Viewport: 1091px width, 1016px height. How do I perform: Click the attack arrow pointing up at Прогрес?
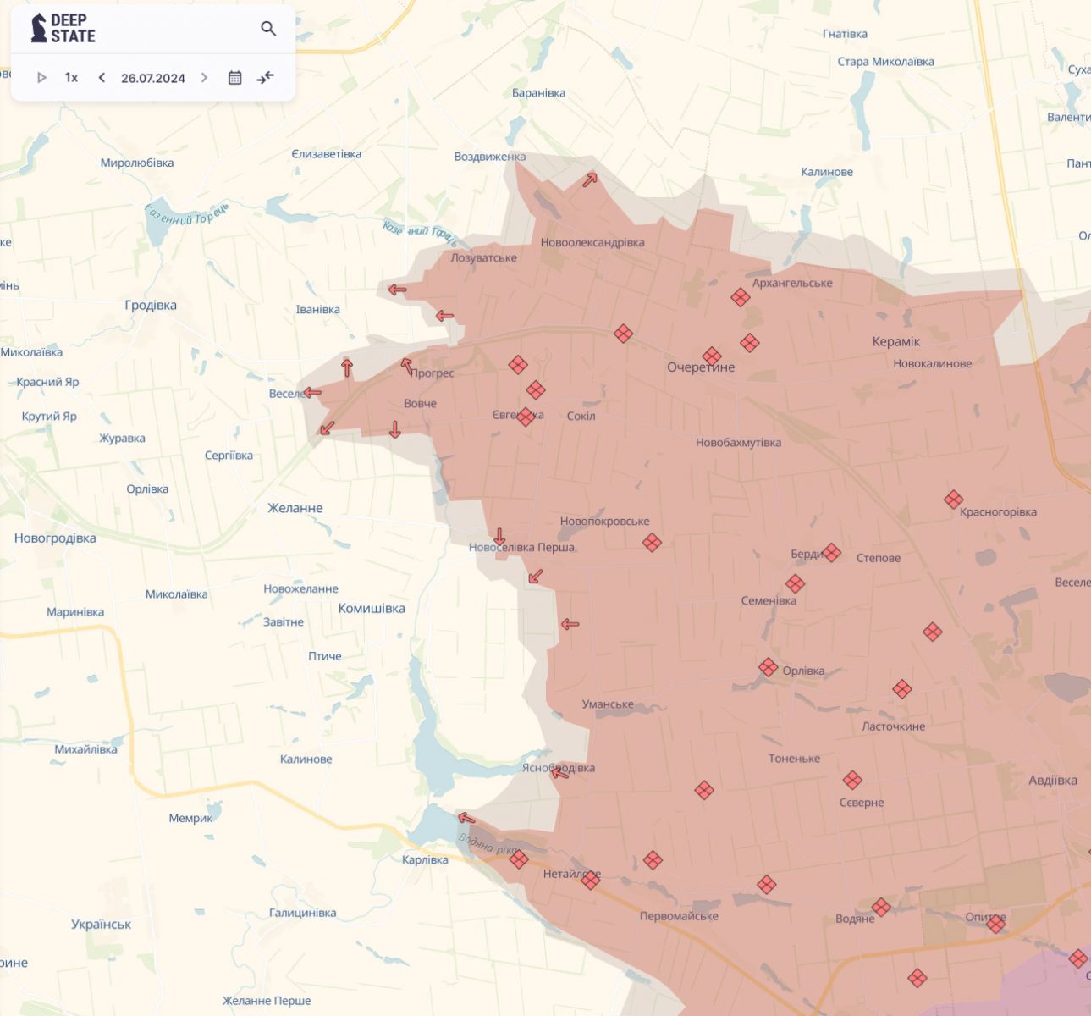(x=407, y=367)
